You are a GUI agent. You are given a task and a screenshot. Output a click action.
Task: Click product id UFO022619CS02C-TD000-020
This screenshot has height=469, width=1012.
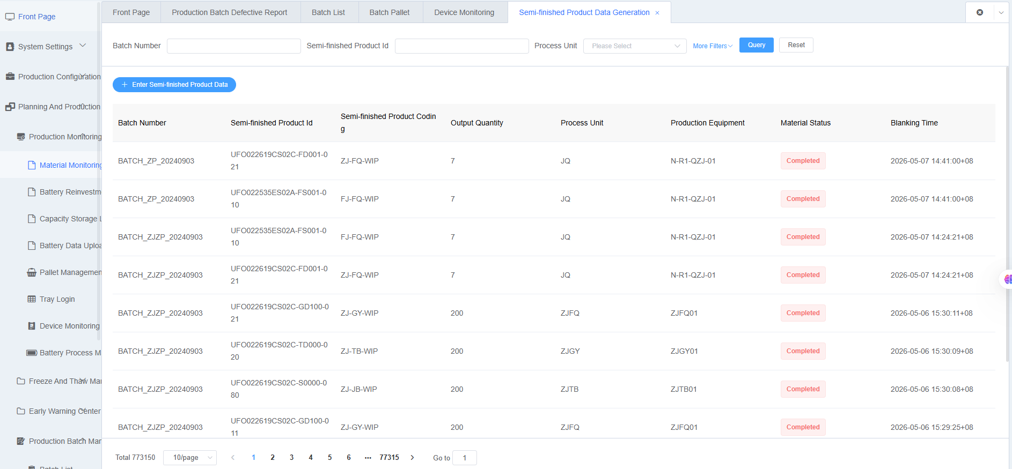pyautogui.click(x=279, y=351)
